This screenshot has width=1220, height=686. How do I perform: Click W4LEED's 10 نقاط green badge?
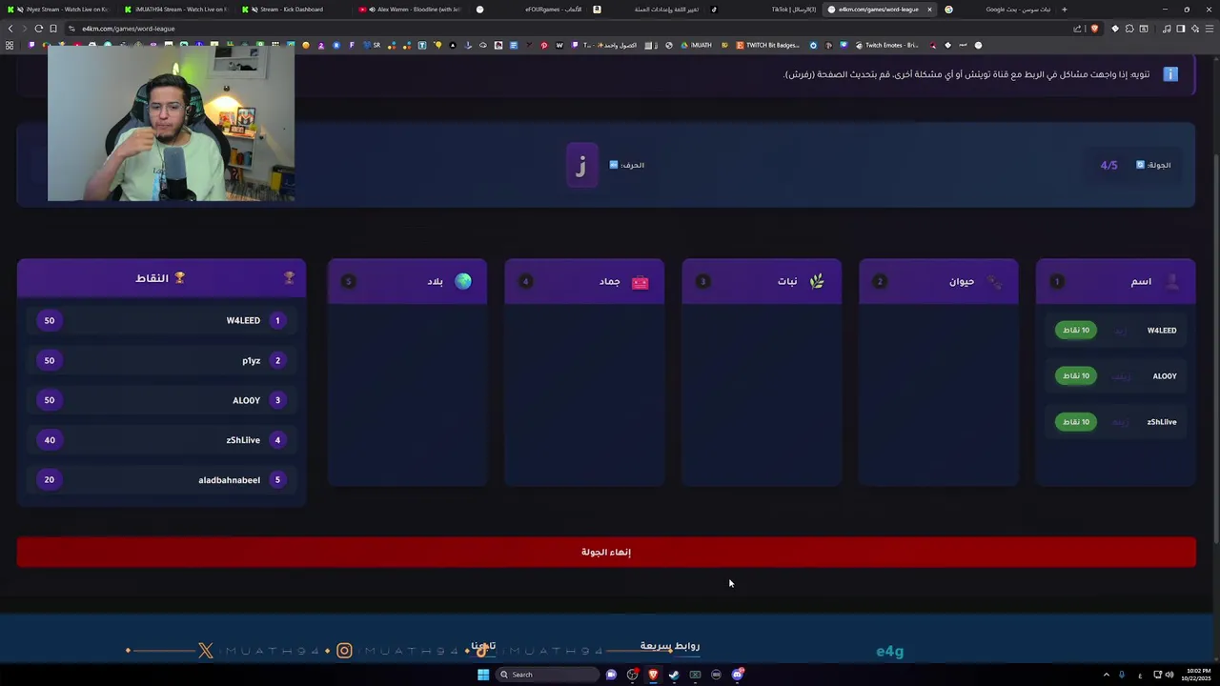click(x=1076, y=330)
